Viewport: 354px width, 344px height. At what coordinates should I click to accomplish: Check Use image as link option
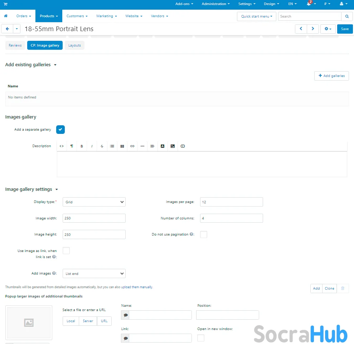(x=66, y=251)
